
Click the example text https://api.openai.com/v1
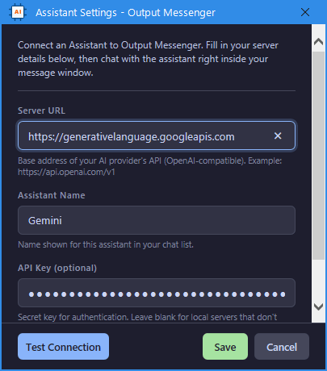66,172
